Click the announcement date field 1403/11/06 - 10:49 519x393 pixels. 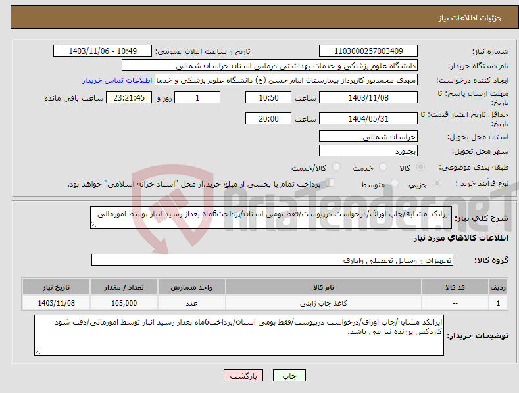102,51
